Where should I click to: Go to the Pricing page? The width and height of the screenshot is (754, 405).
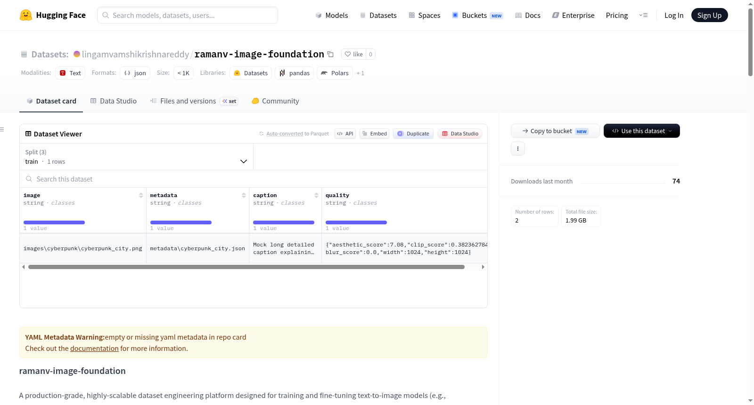(x=617, y=16)
